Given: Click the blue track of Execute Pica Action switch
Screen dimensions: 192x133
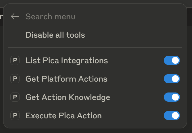Looking at the screenshot, I should tap(167, 116).
